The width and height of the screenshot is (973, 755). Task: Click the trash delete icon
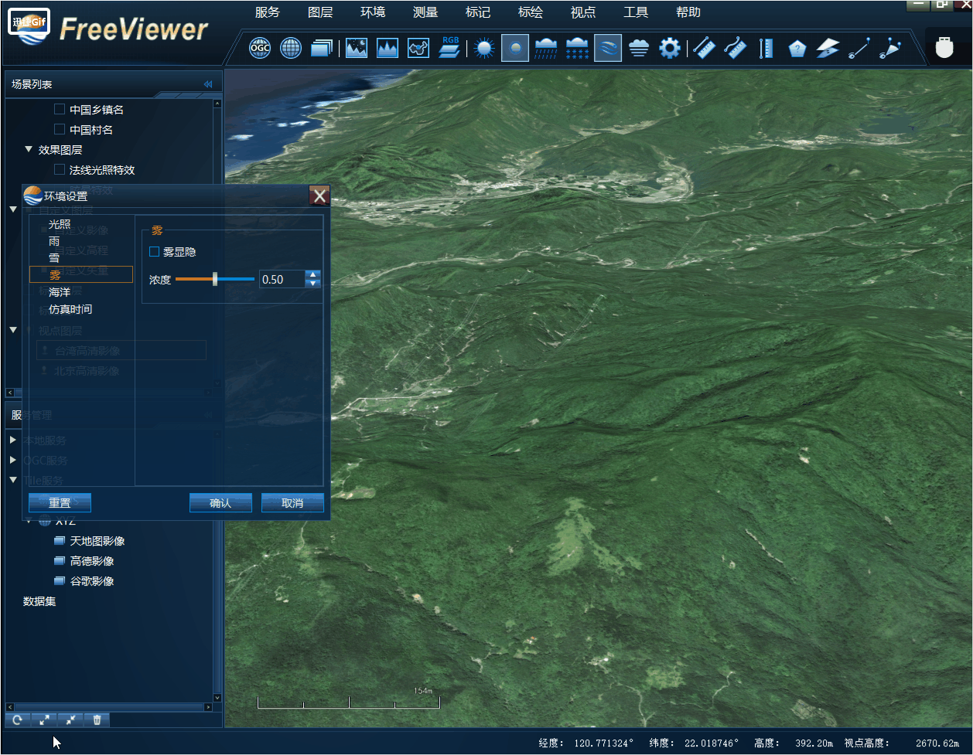pos(97,719)
